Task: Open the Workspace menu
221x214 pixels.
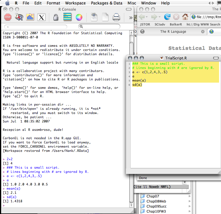Action: pyautogui.click(x=76, y=3)
